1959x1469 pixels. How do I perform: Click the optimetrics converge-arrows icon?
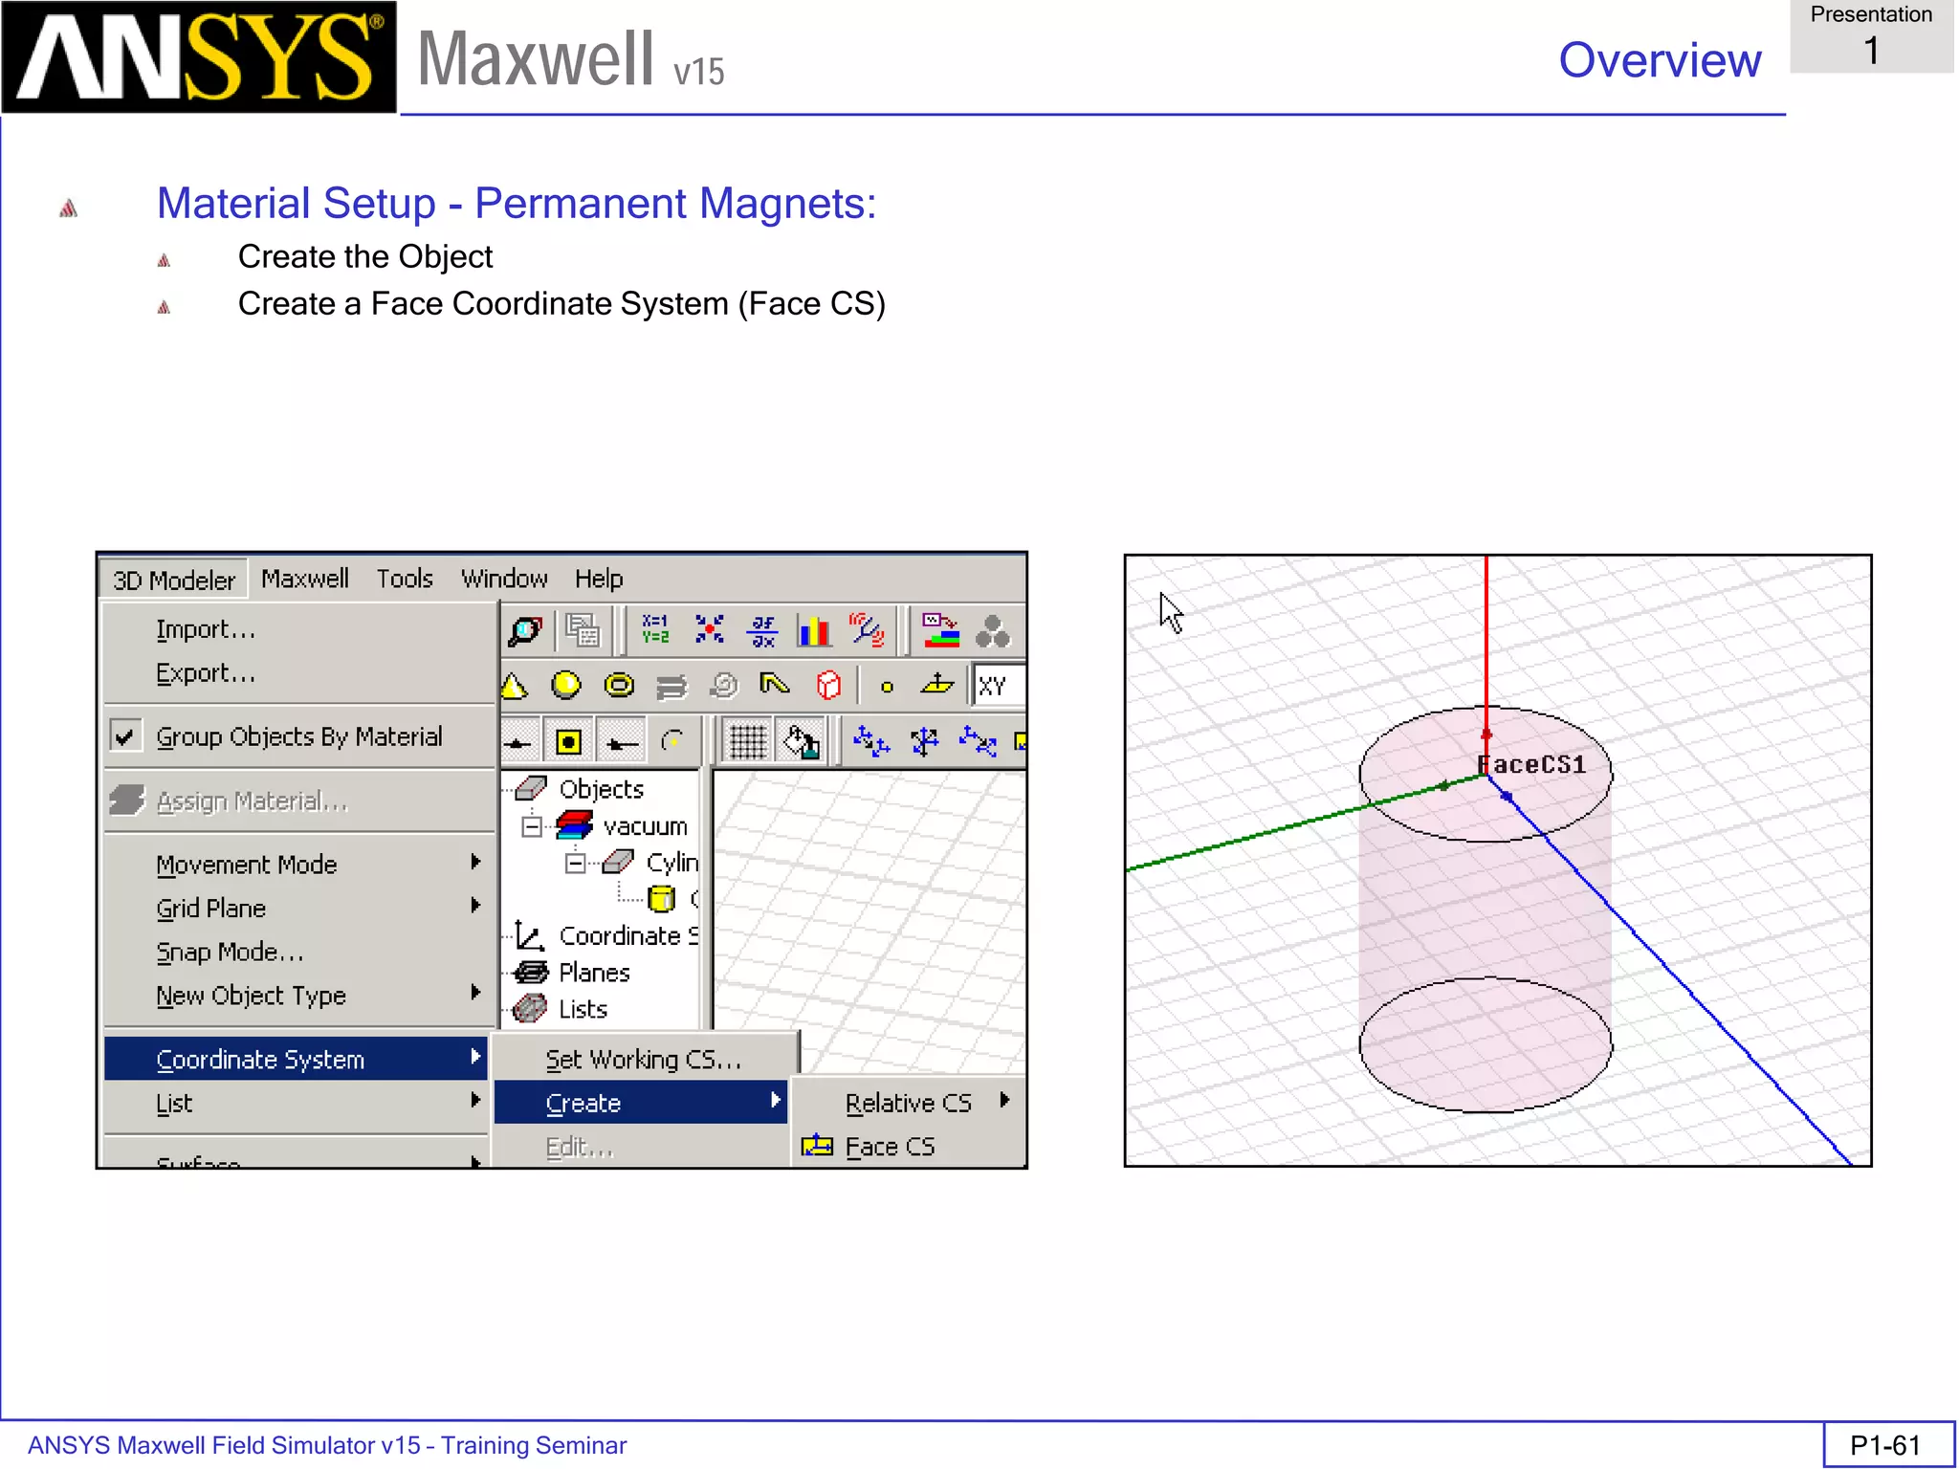point(709,629)
